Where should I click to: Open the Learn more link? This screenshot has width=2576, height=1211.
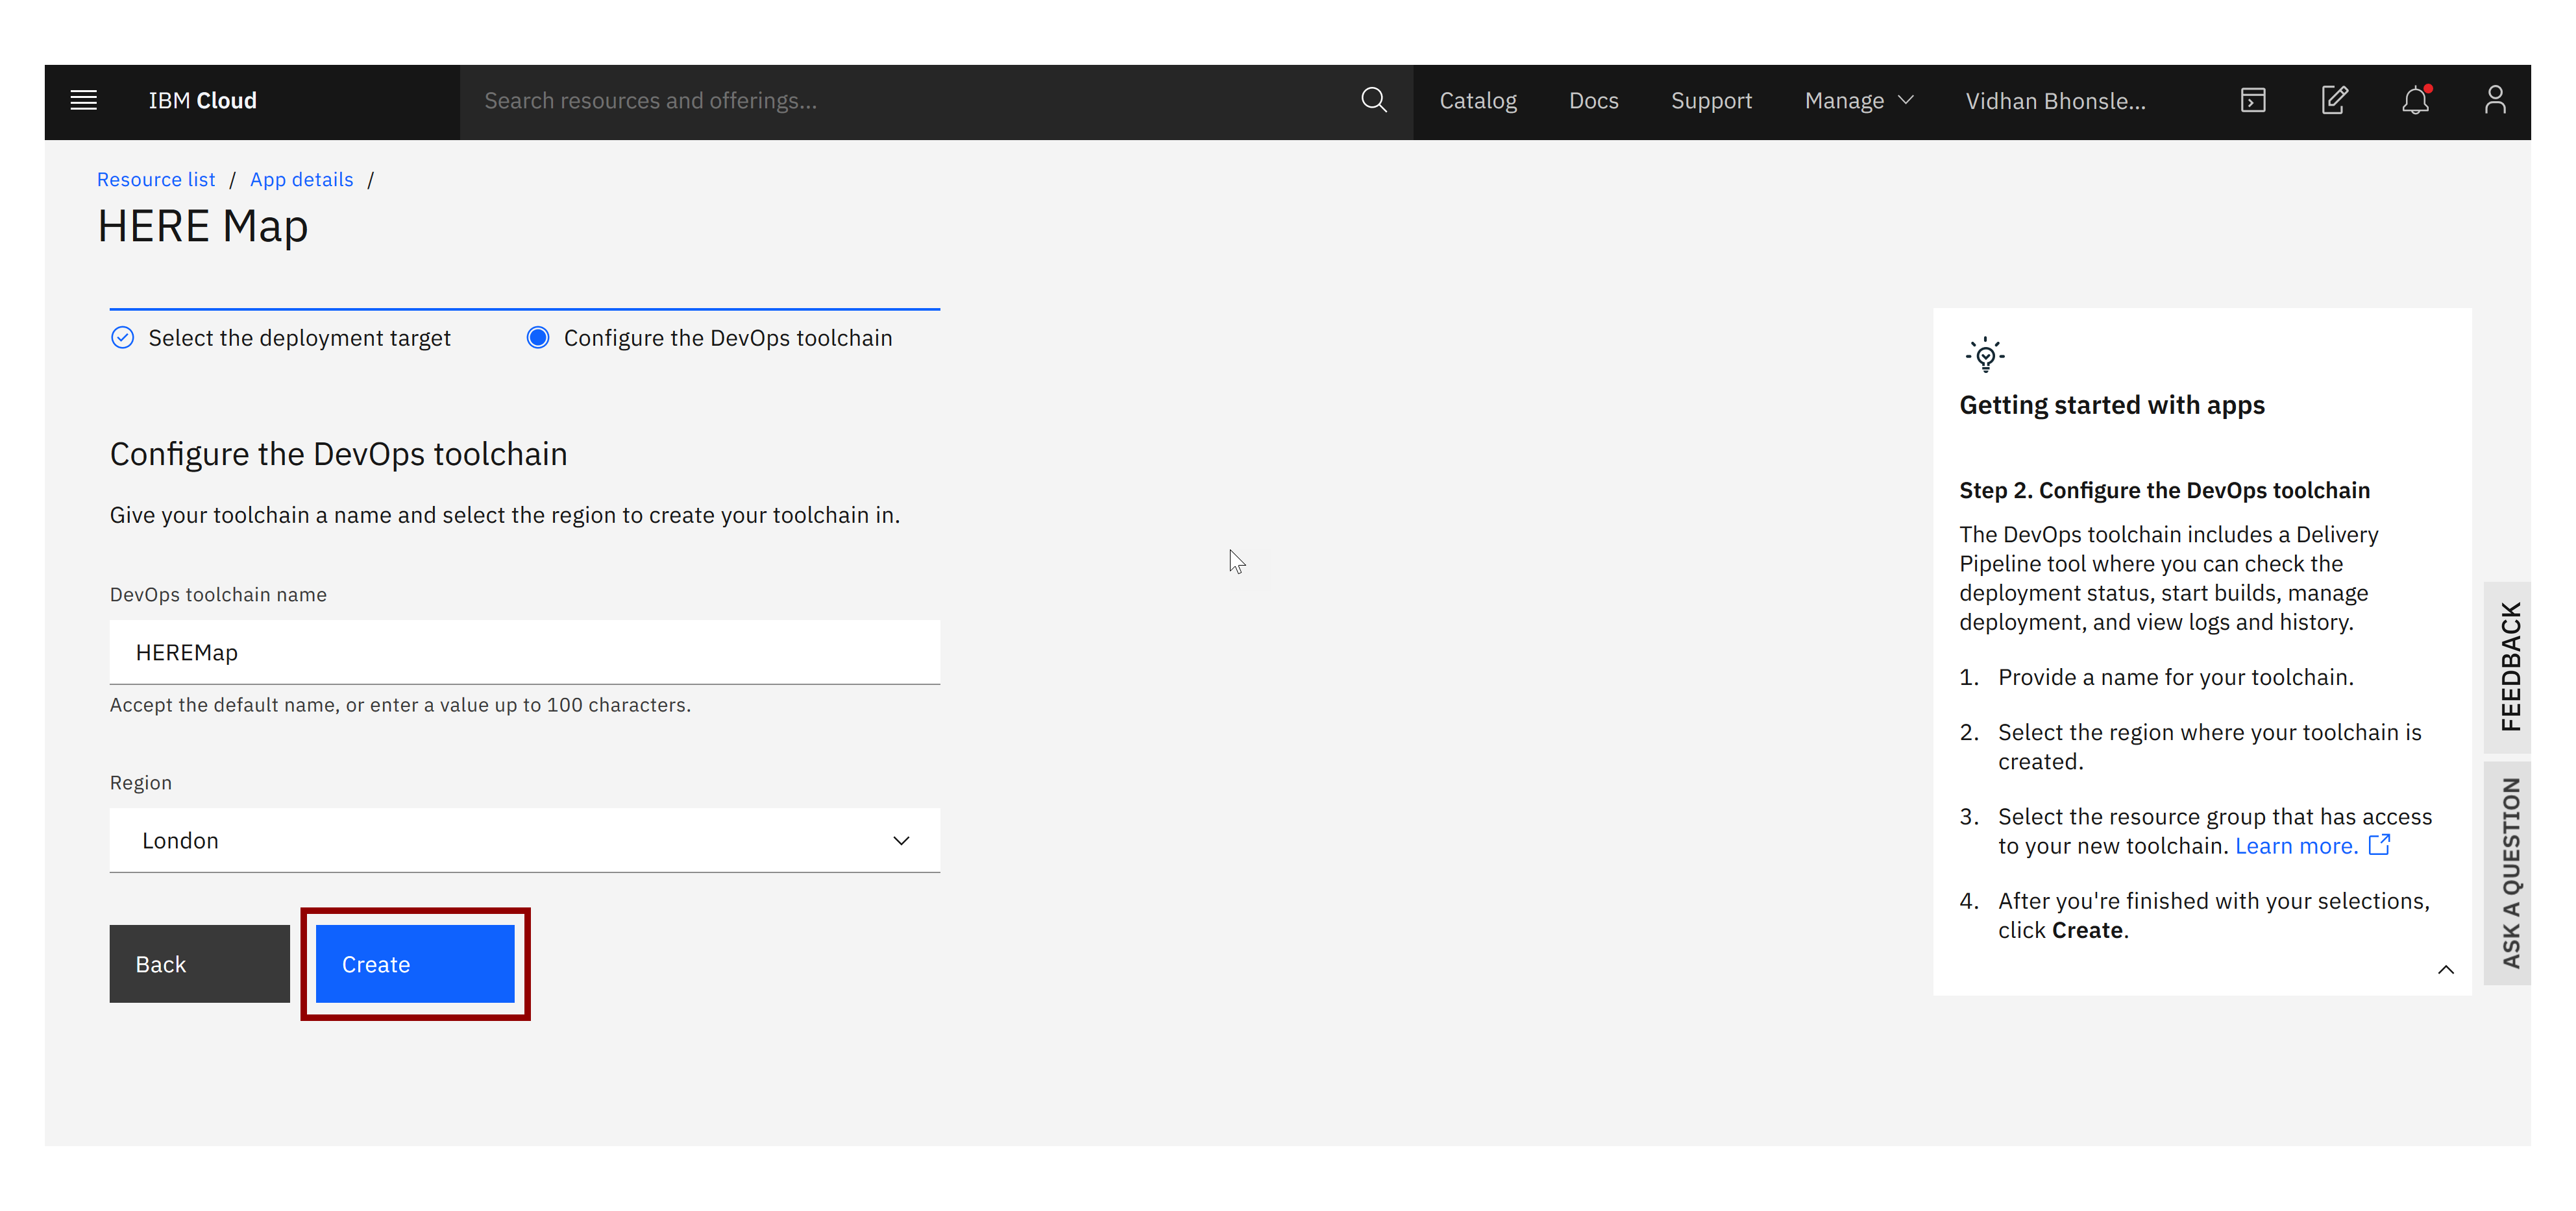pyautogui.click(x=2296, y=845)
